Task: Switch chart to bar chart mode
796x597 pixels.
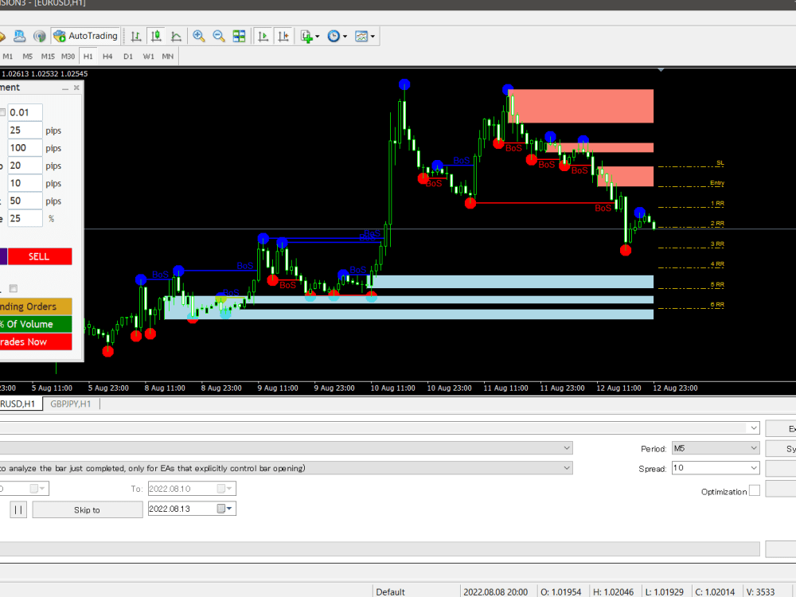Action: 135,36
